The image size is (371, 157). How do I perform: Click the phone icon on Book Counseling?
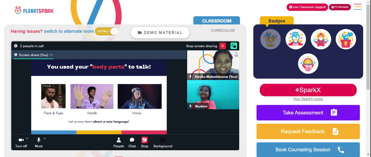point(341,150)
